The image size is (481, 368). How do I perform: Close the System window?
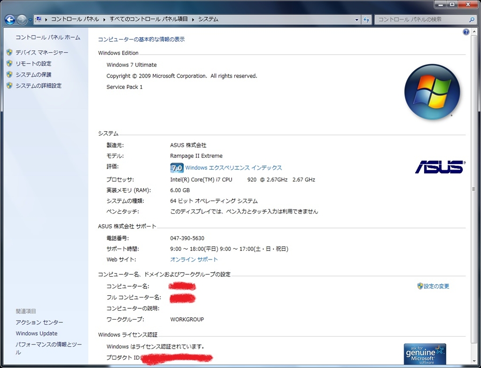[x=468, y=5]
